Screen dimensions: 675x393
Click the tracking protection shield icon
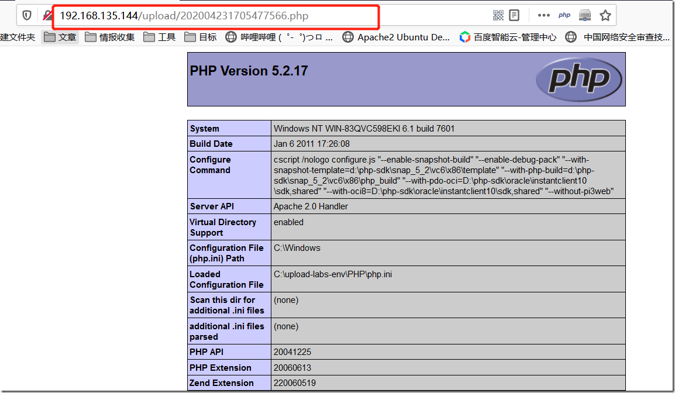[27, 16]
